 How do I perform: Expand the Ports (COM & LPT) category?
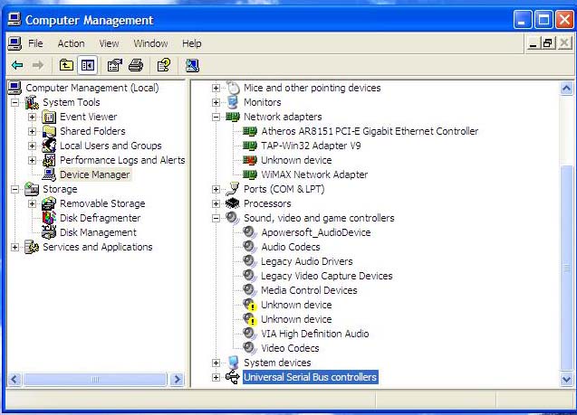(216, 189)
